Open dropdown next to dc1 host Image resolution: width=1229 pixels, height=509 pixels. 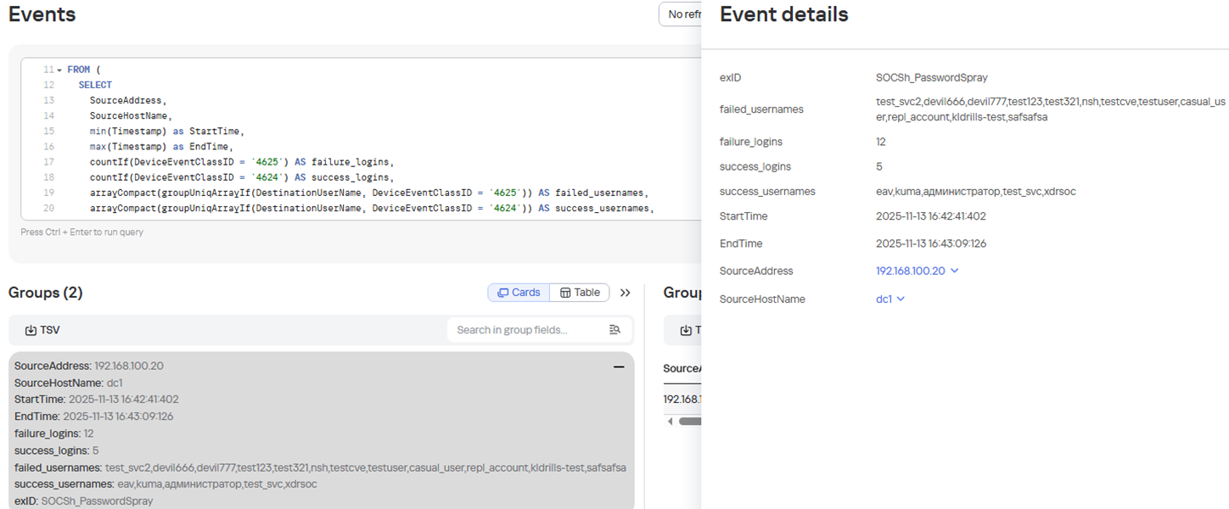tap(901, 299)
